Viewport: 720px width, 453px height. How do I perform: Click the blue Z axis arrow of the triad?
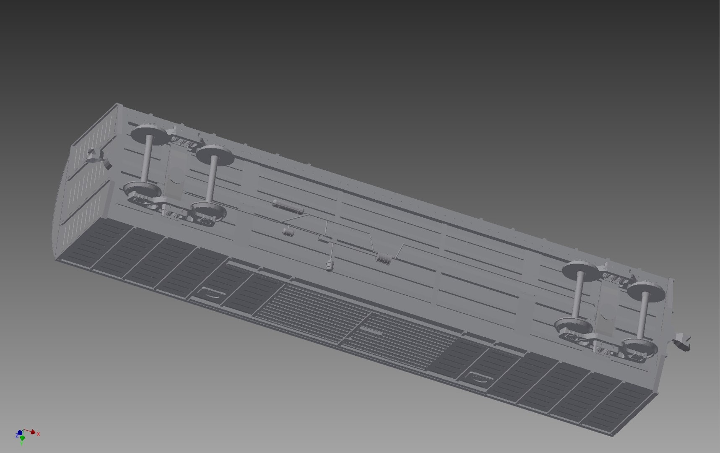(20, 433)
